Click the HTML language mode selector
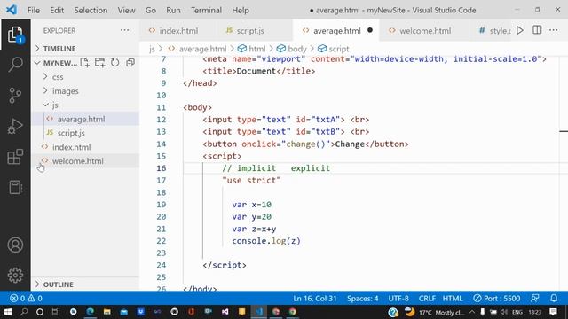Image resolution: width=568 pixels, height=319 pixels. (x=453, y=299)
